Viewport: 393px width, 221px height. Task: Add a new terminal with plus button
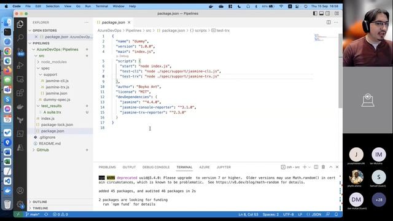coord(305,167)
